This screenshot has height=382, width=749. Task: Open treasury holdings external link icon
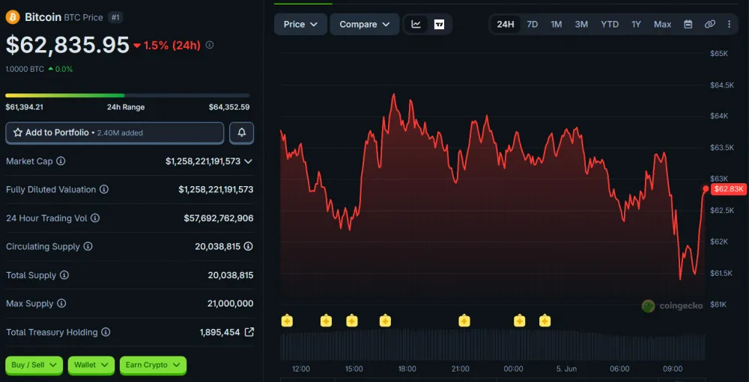click(249, 332)
